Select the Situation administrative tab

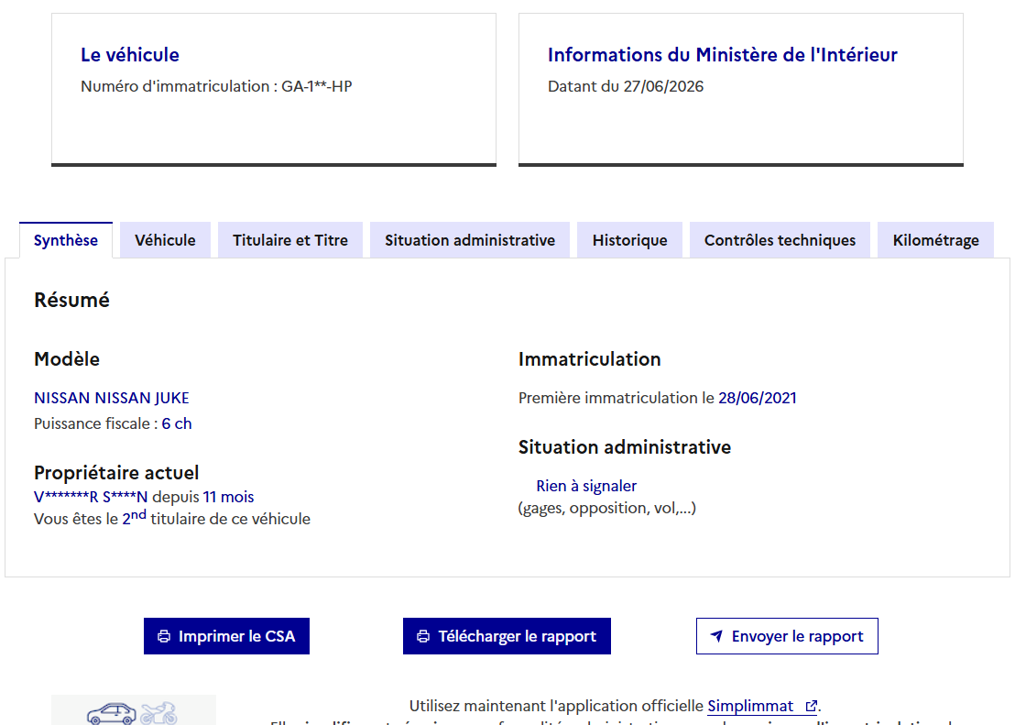point(470,240)
